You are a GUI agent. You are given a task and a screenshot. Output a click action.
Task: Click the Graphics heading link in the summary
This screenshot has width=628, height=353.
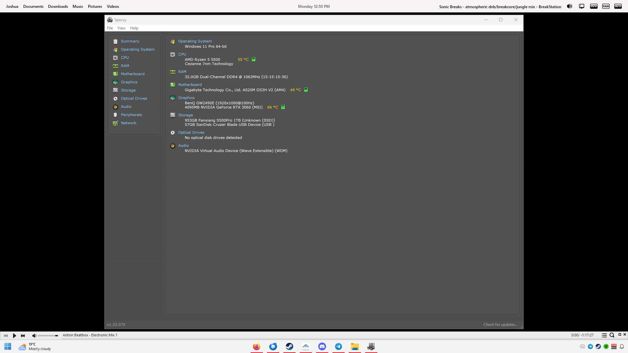point(186,98)
